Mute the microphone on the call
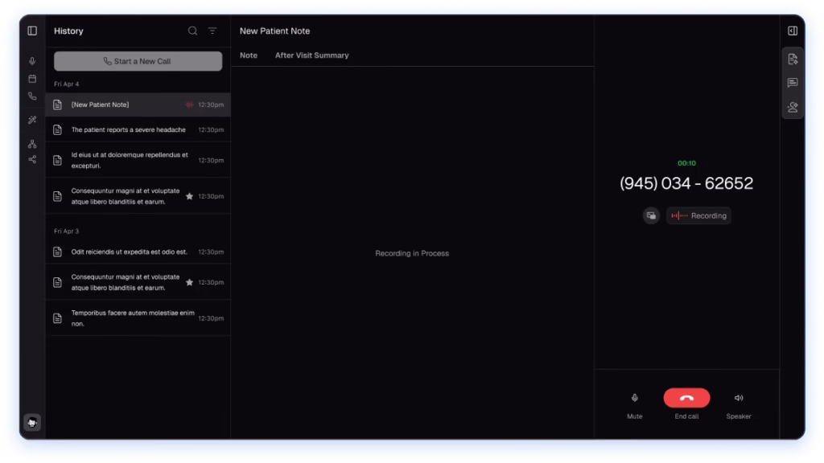824x463 pixels. [x=634, y=398]
